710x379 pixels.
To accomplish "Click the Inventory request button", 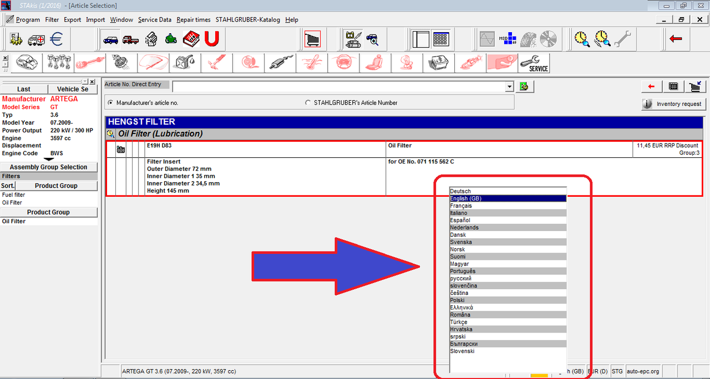I will 673,104.
